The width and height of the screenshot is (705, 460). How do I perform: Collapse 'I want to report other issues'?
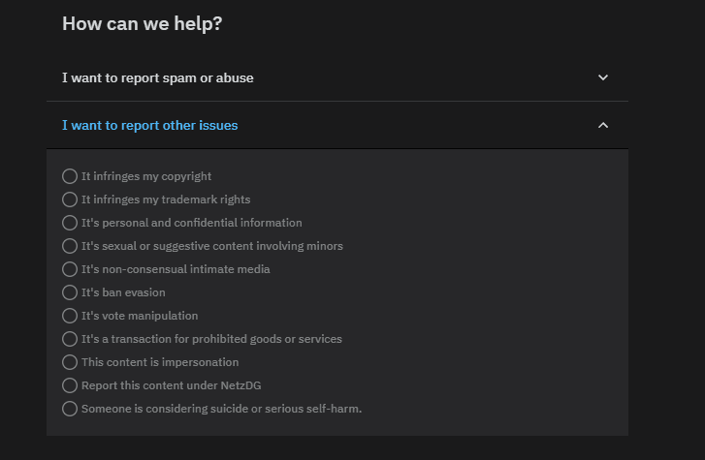[x=337, y=125]
